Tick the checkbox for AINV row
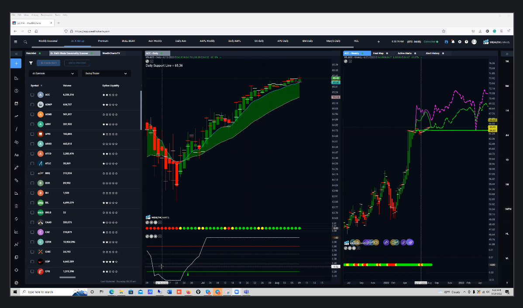The width and height of the screenshot is (523, 308). point(32,124)
